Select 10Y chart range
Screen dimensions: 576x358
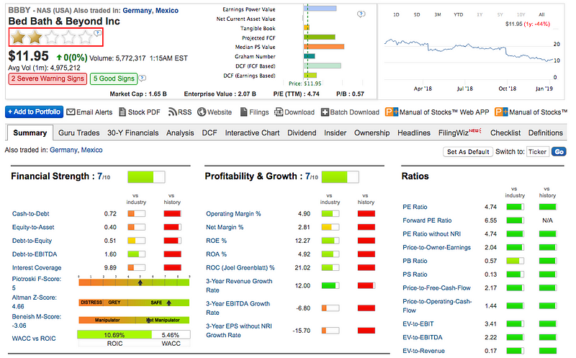521,14
